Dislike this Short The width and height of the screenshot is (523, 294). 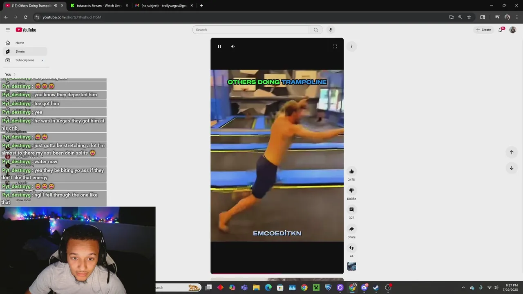coord(351,190)
